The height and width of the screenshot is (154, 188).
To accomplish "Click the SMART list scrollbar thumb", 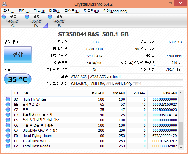I will coord(181,133).
